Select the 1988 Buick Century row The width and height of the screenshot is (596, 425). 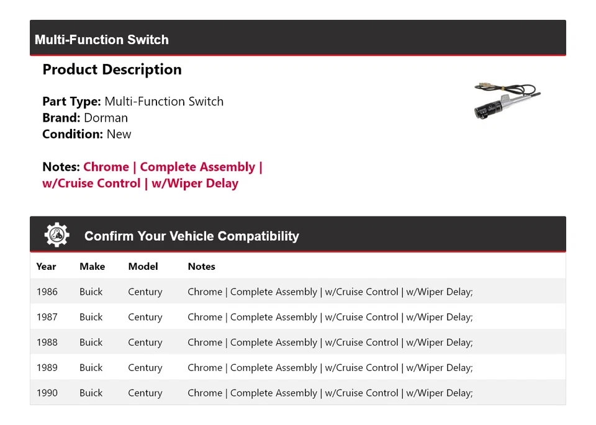[x=298, y=342]
